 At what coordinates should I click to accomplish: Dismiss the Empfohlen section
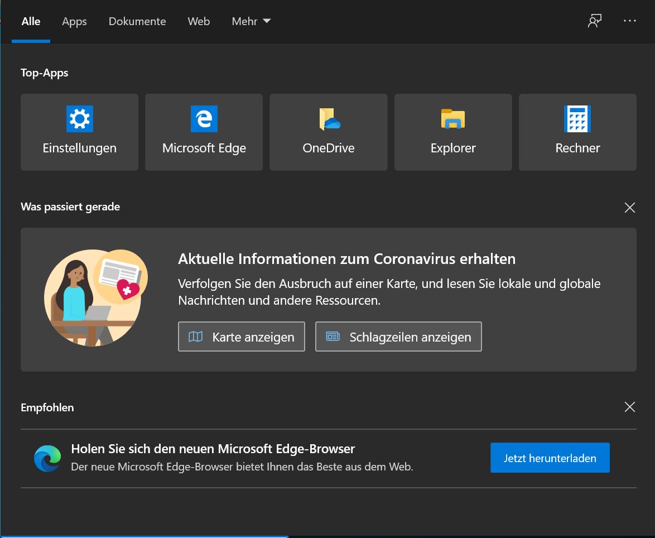(629, 407)
